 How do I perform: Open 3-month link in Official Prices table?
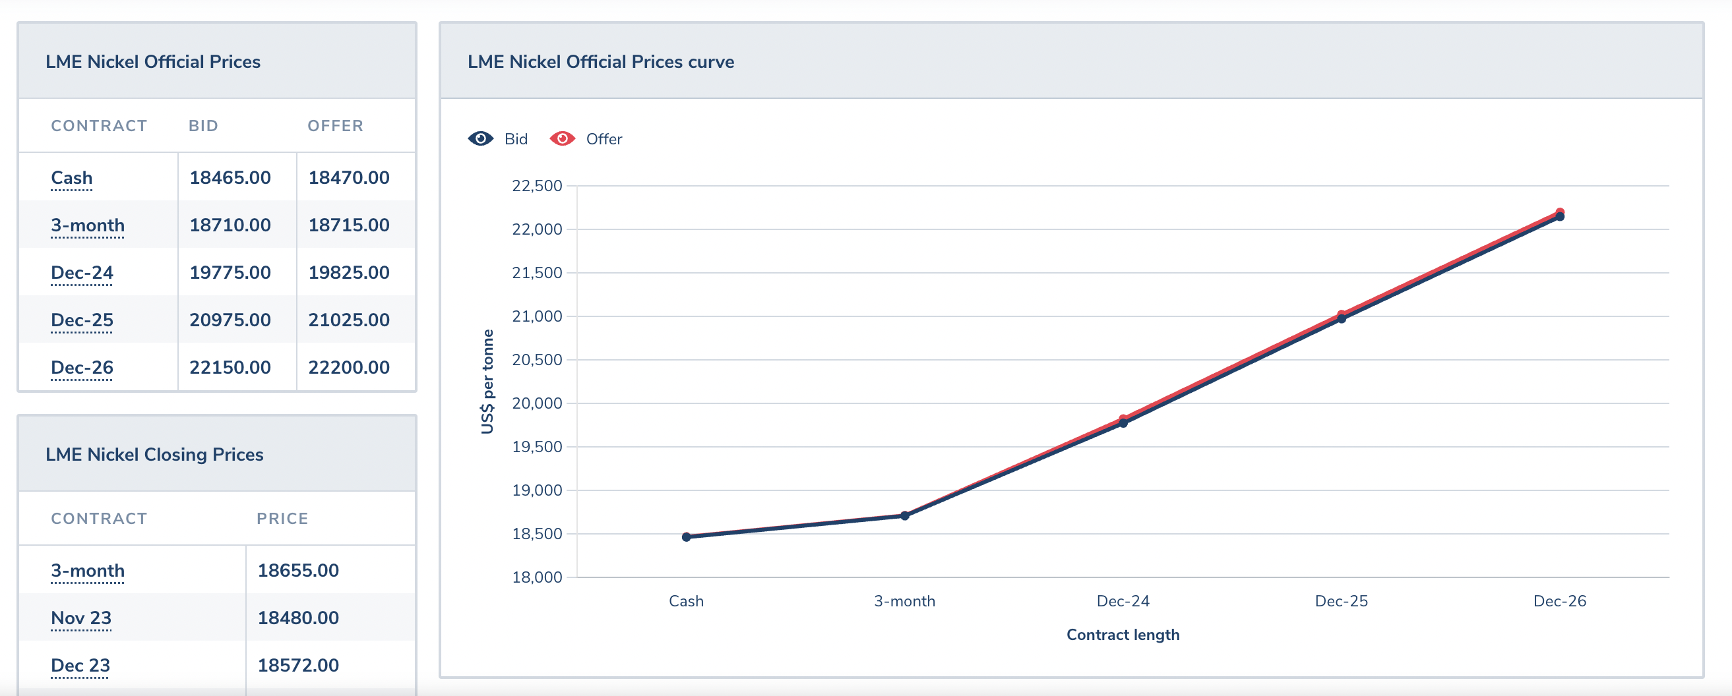pyautogui.click(x=88, y=225)
